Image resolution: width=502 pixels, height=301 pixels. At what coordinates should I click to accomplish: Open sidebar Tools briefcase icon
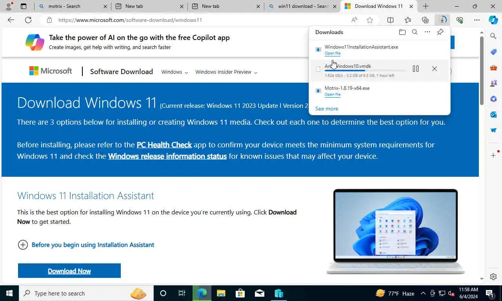493,67
